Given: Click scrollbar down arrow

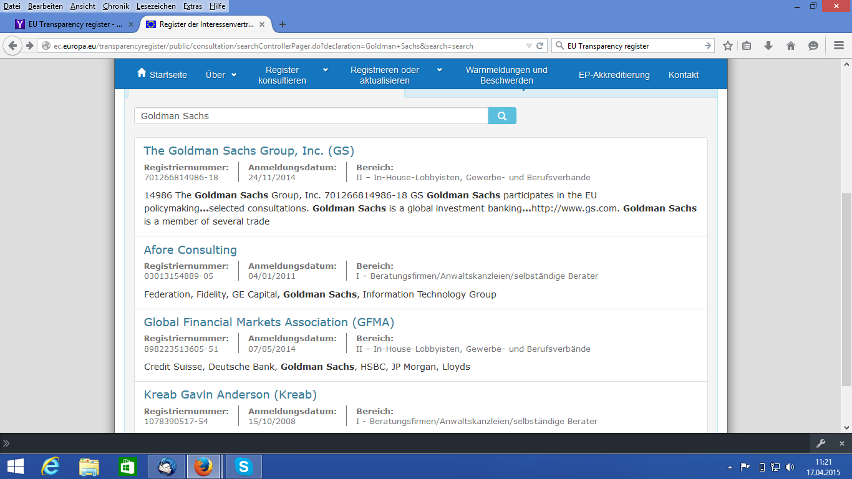Looking at the screenshot, I should 846,427.
